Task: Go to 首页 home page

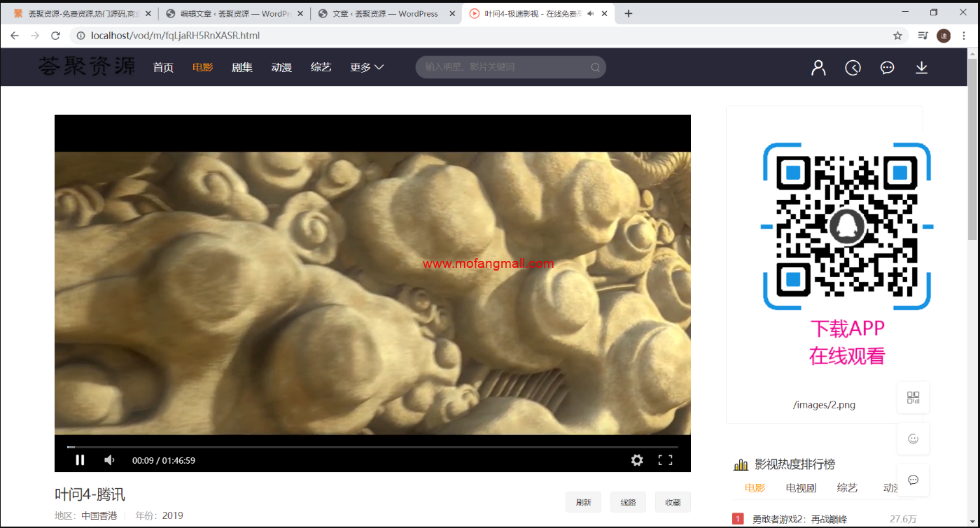Action: 163,67
